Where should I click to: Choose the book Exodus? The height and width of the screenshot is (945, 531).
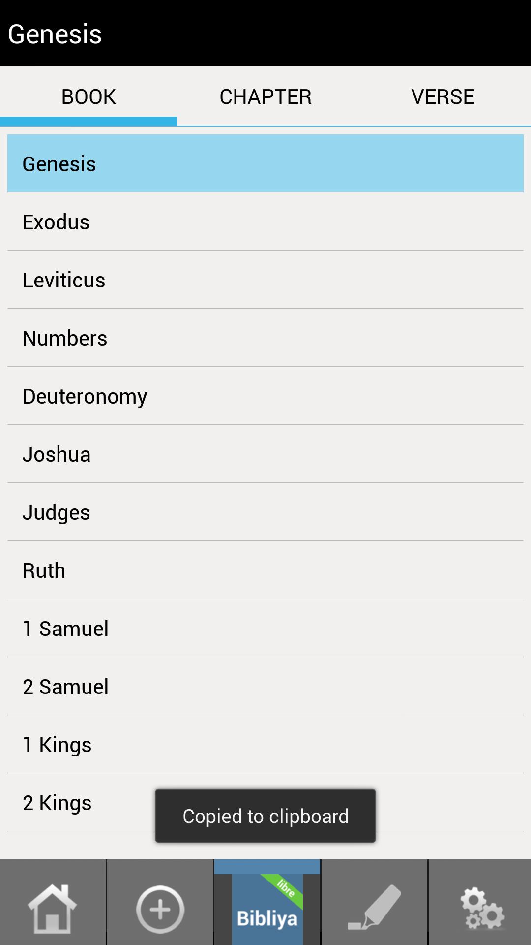pyautogui.click(x=265, y=222)
